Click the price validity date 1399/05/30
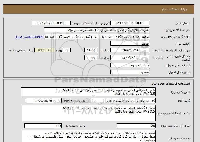 tap(130, 58)
